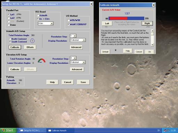Click Cancel in Calibrate Azimuth dialog
Image resolution: width=178 pixels, height=133 pixels.
139,52
